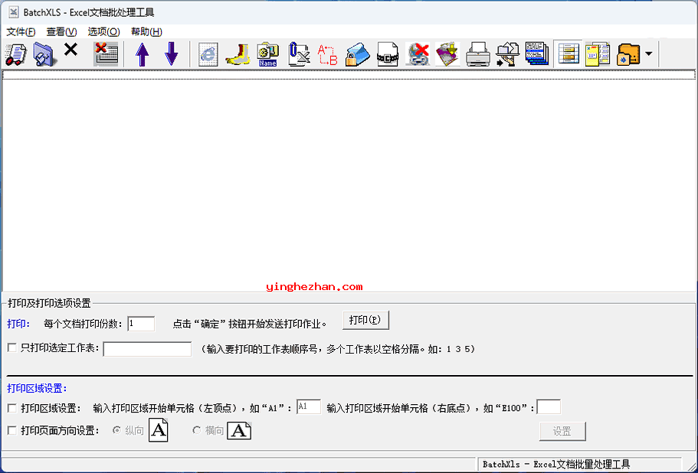The image size is (698, 473).
Task: Move item down with the down arrow
Action: point(171,54)
